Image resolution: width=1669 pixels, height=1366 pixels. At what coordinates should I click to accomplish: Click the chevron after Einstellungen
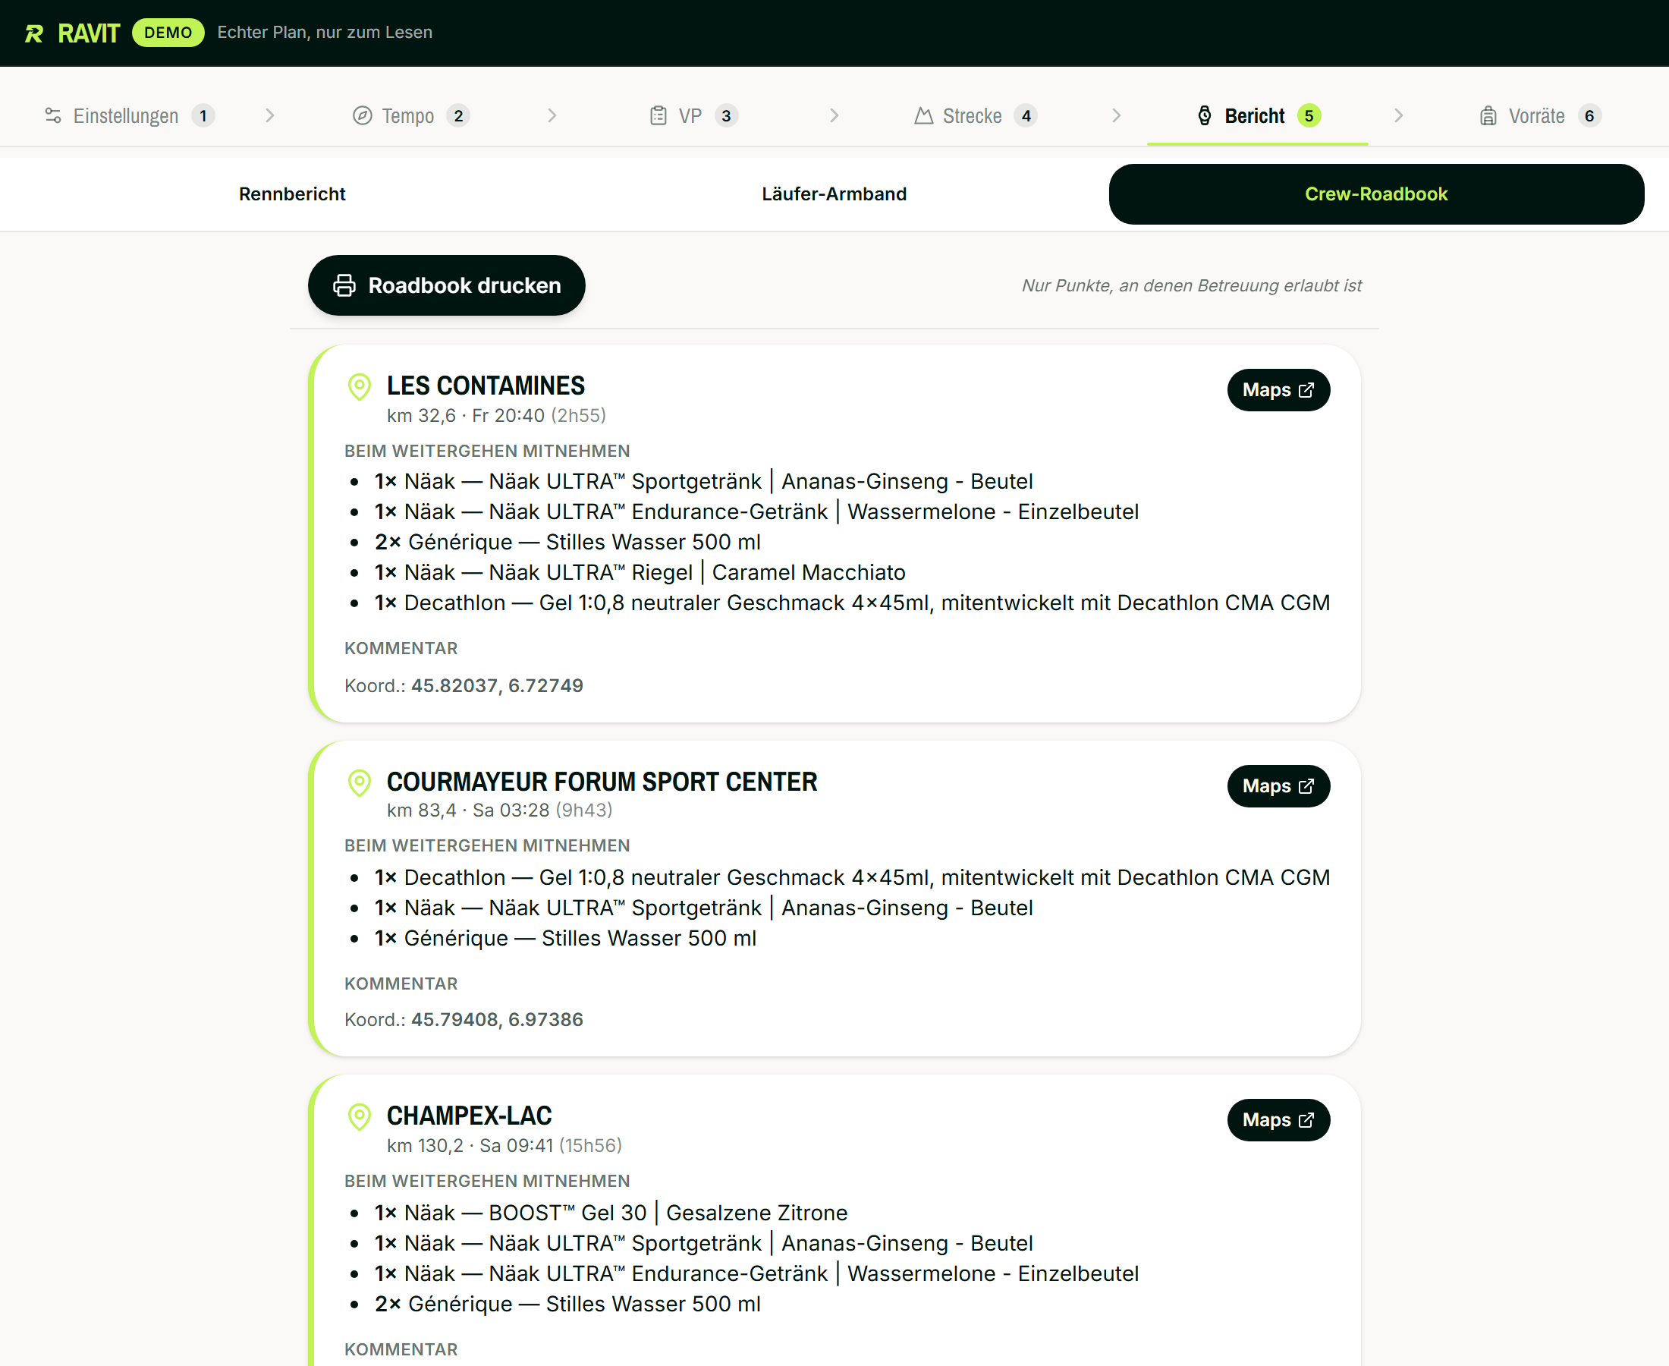(x=270, y=115)
